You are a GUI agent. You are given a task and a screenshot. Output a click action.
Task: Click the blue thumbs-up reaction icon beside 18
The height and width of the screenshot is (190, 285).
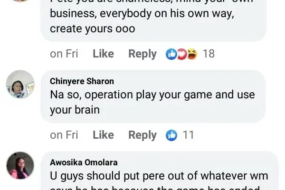tap(171, 54)
